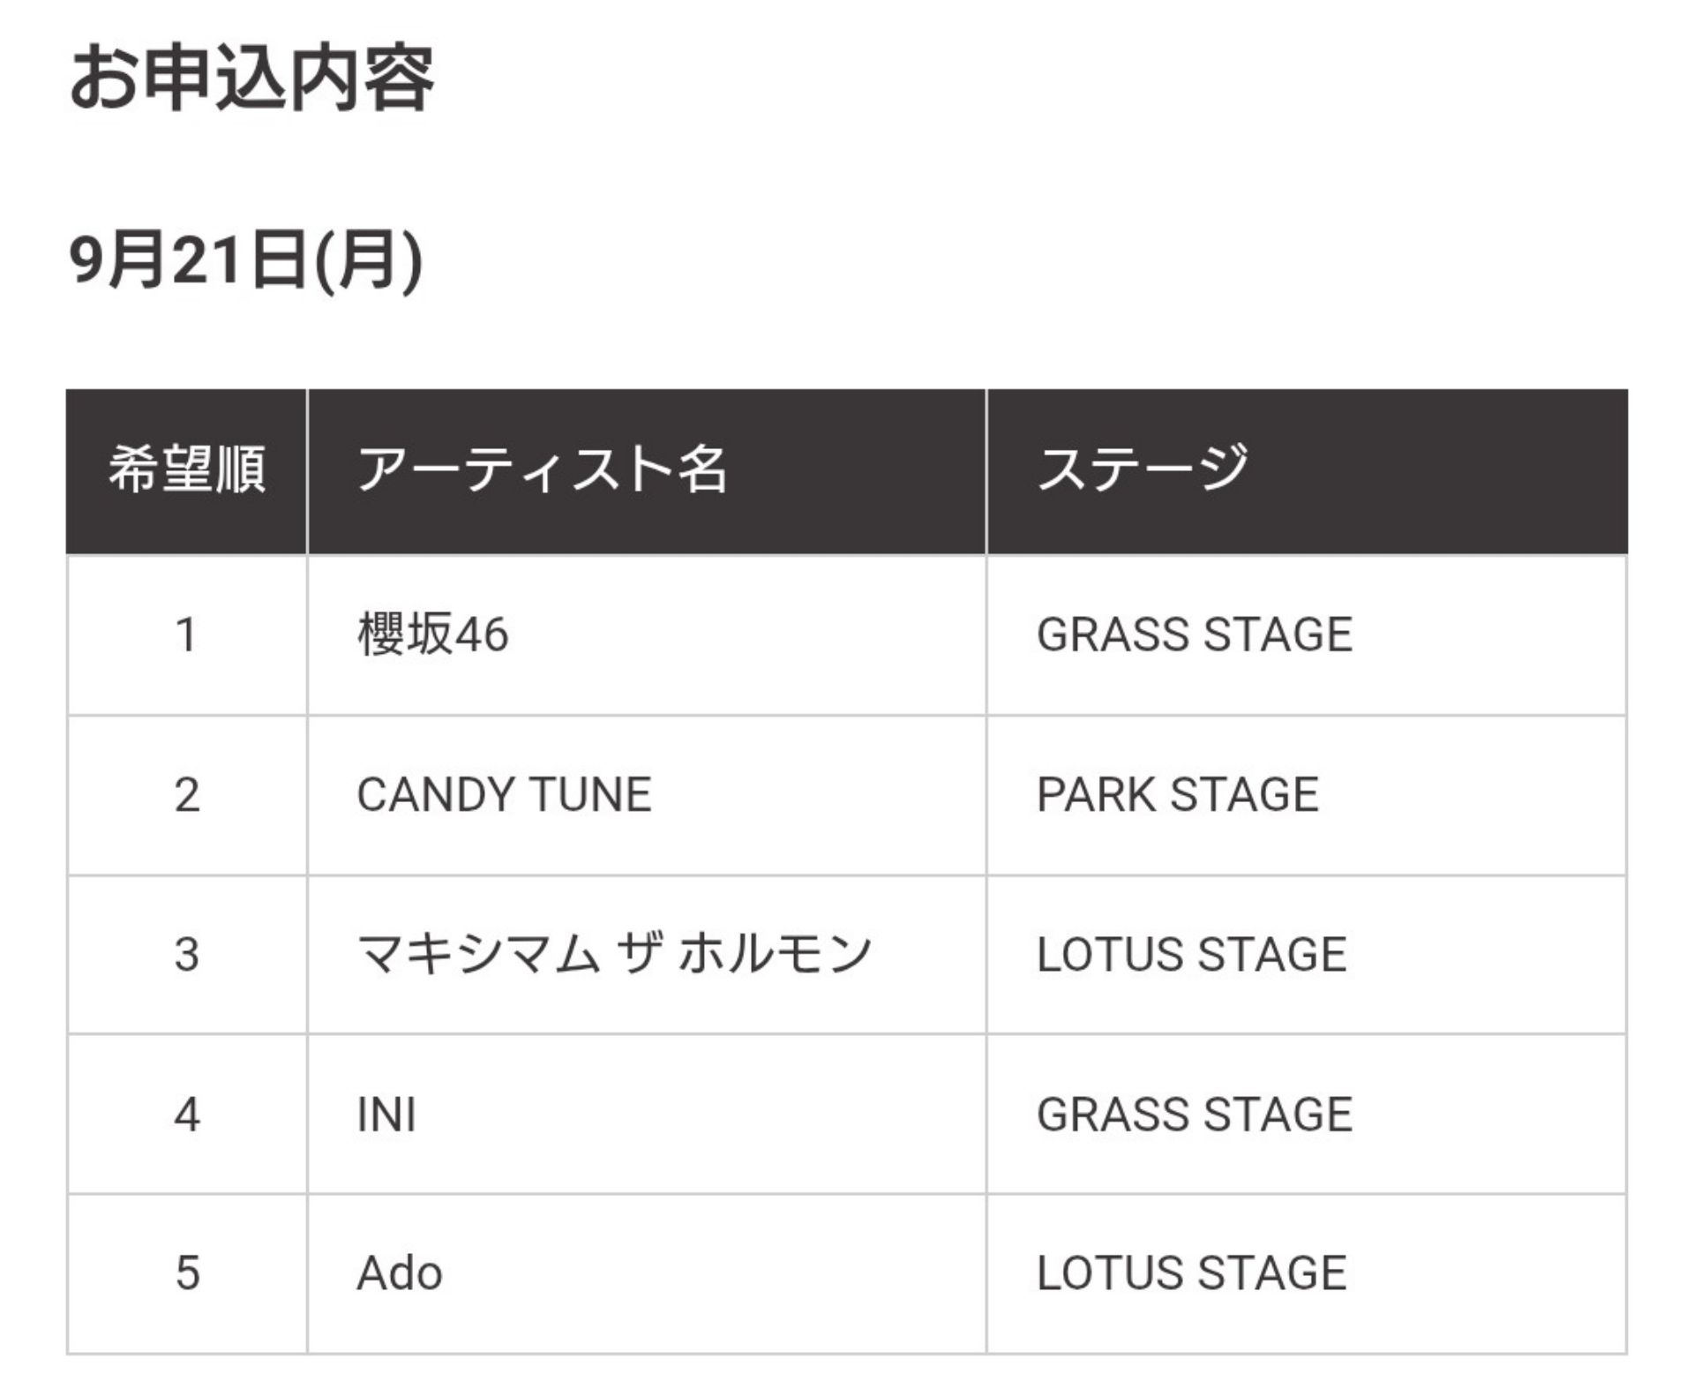This screenshot has width=1694, height=1374.
Task: Select the INI artist cell
Action: [x=647, y=1115]
